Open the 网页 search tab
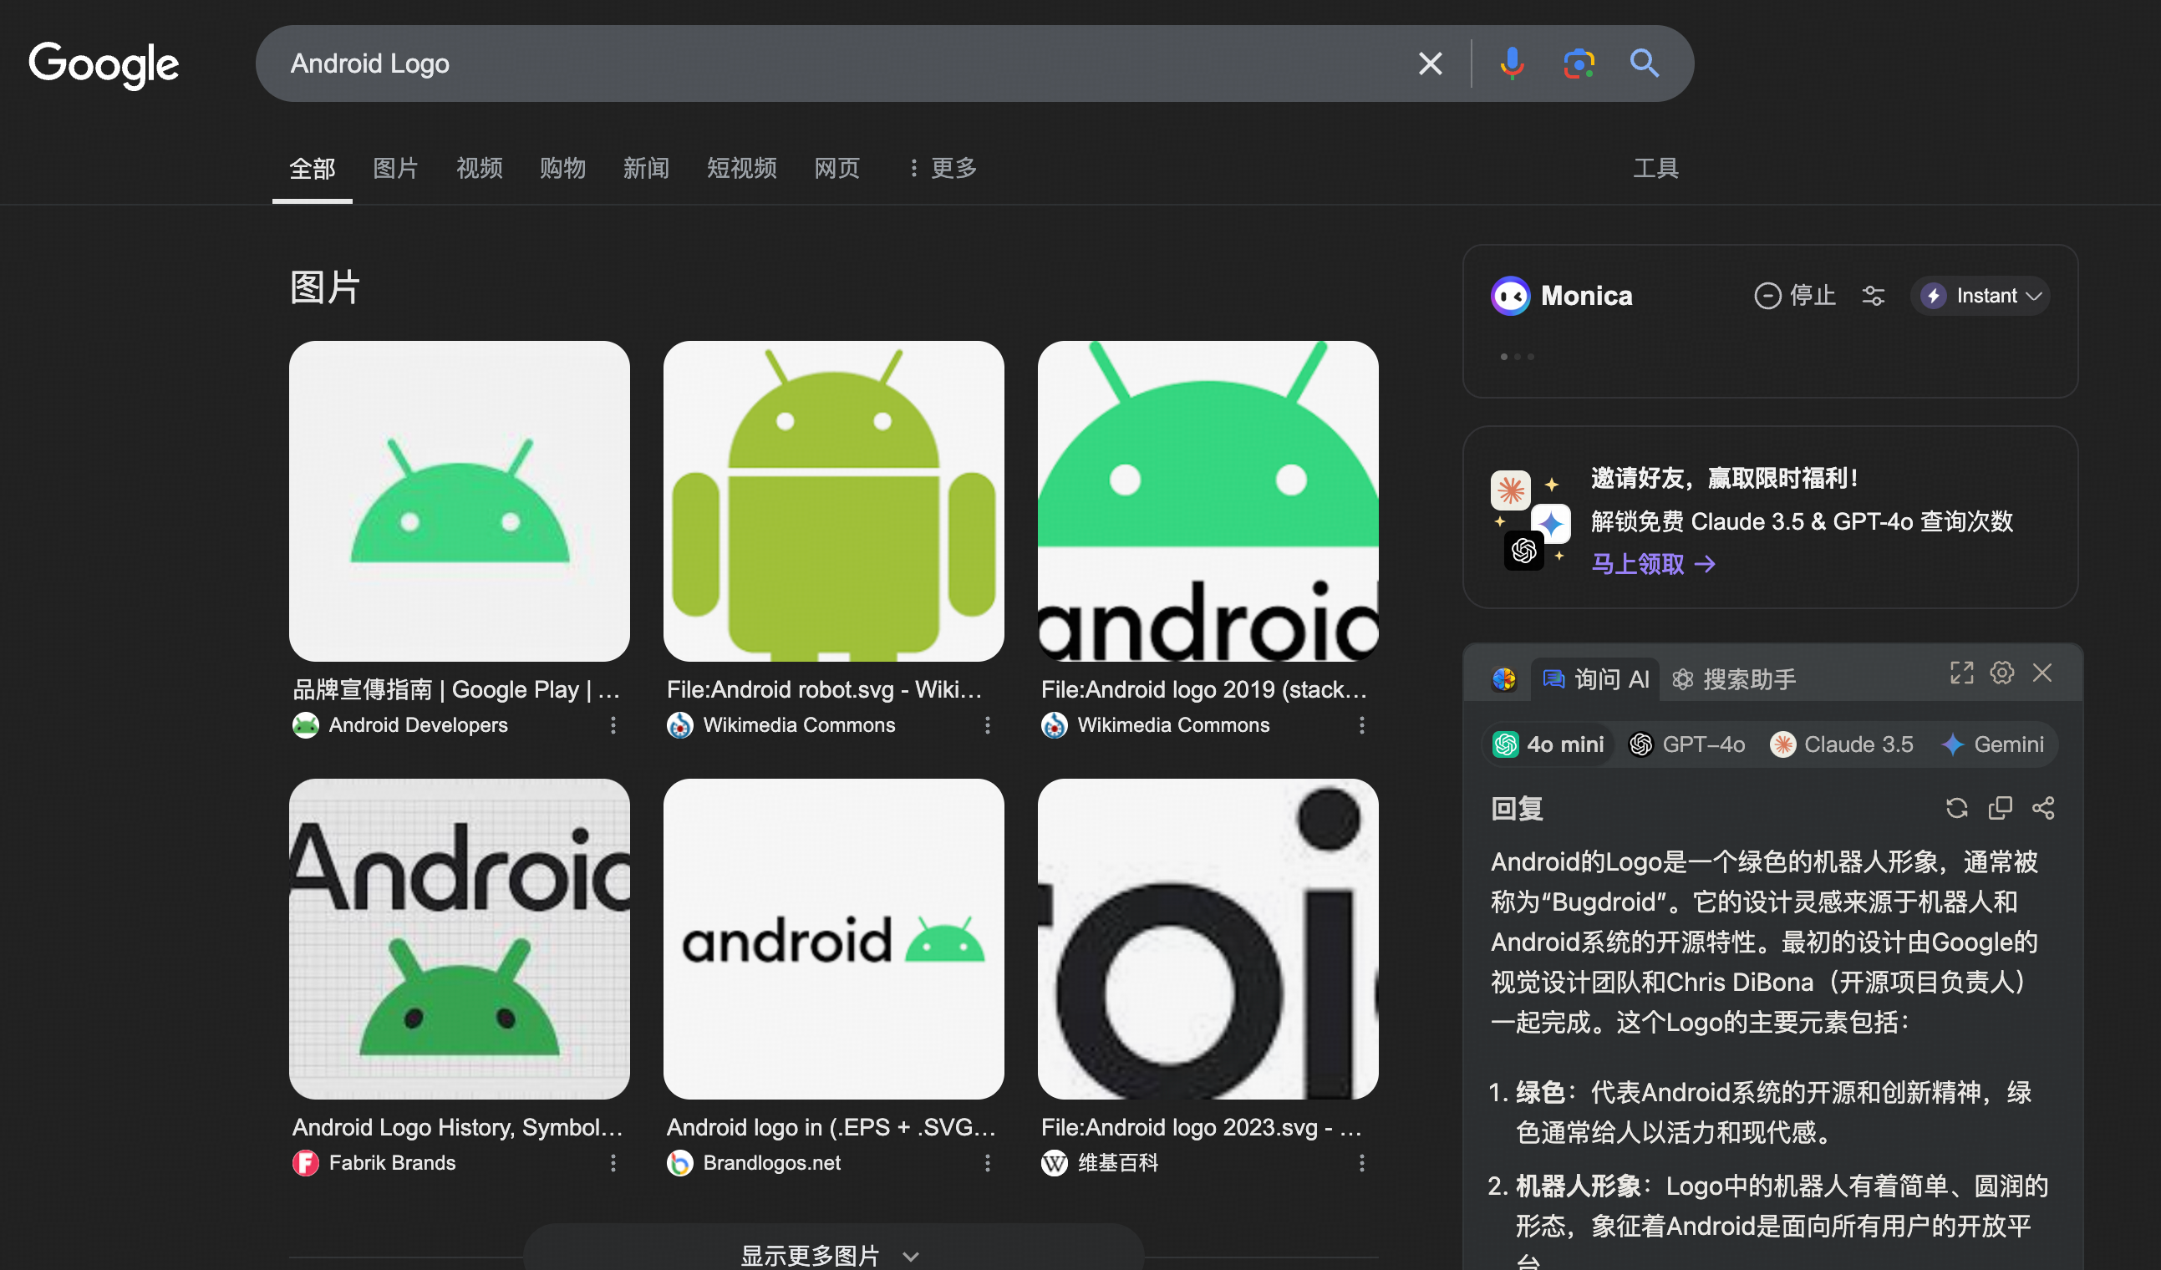This screenshot has height=1270, width=2161. [x=837, y=168]
